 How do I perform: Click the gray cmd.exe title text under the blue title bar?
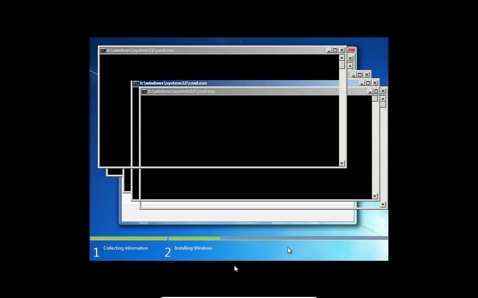[x=181, y=91]
